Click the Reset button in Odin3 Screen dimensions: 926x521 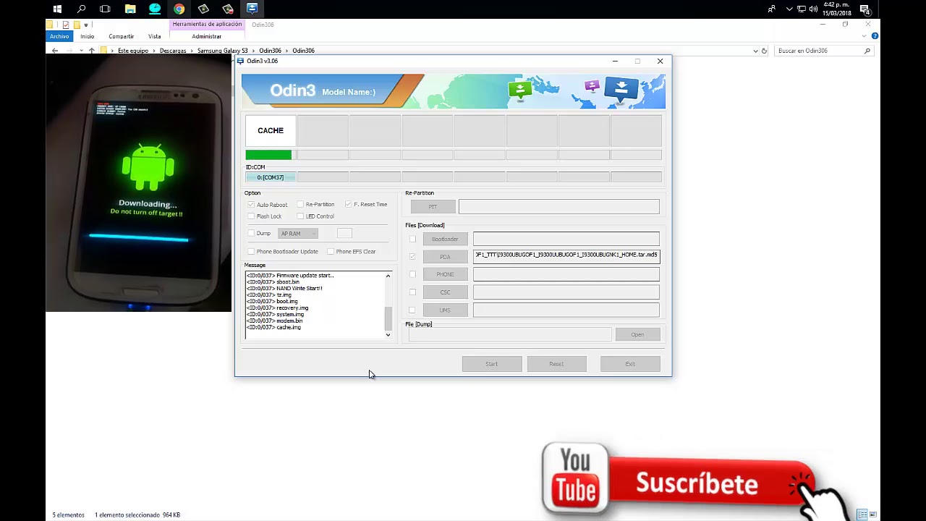(x=556, y=364)
